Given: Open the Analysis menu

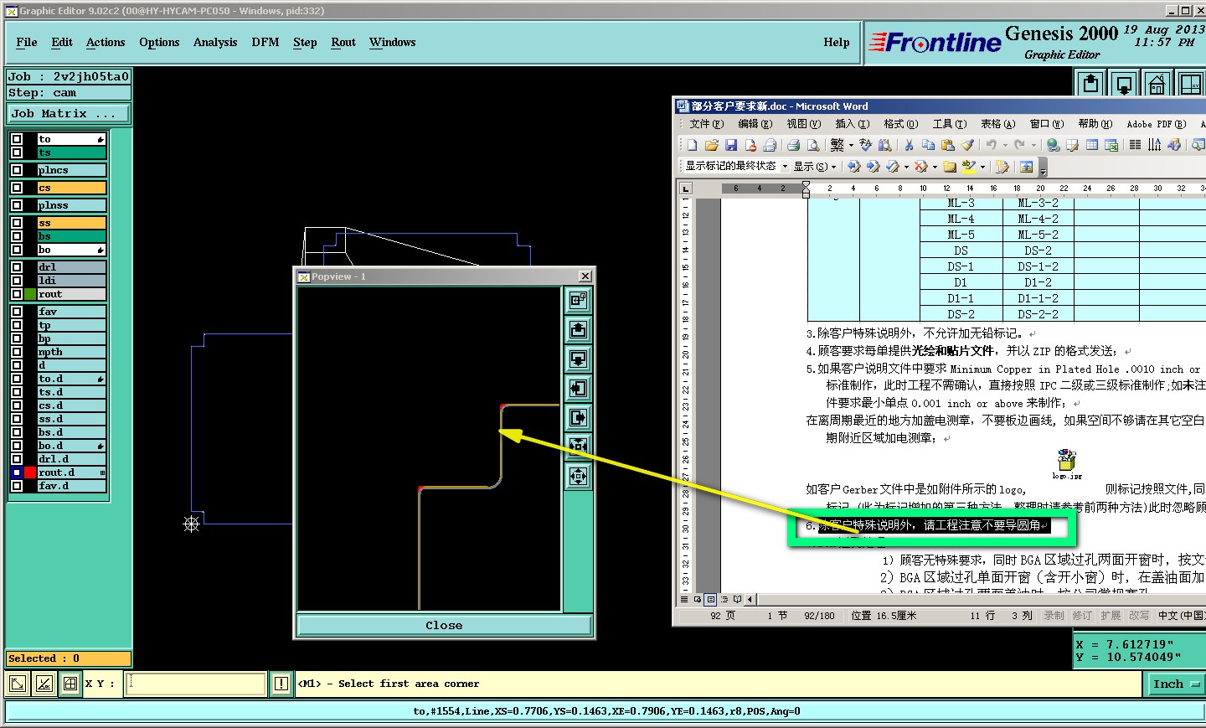Looking at the screenshot, I should coord(215,42).
